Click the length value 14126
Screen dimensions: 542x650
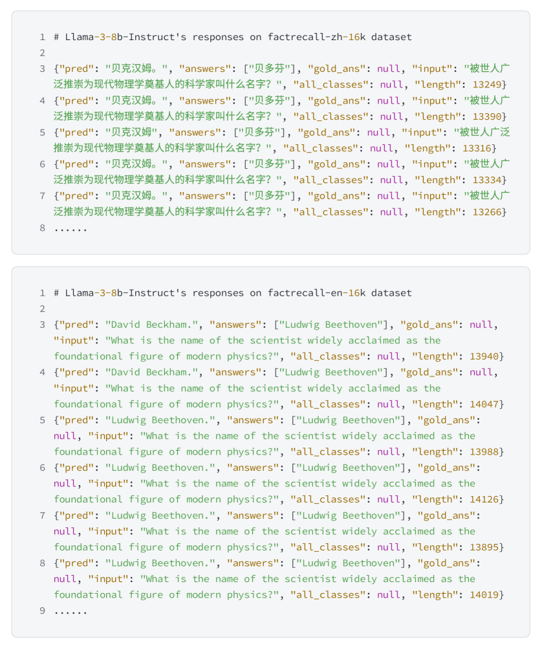(x=484, y=499)
